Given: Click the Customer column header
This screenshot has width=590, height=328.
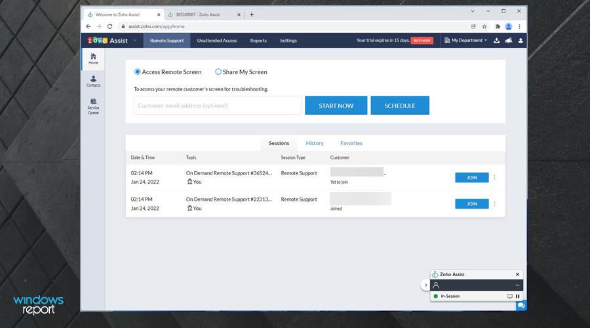Looking at the screenshot, I should point(340,157).
